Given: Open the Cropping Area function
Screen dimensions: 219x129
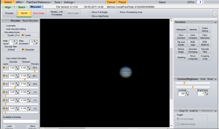Looking at the screenshot, I should (205, 57).
